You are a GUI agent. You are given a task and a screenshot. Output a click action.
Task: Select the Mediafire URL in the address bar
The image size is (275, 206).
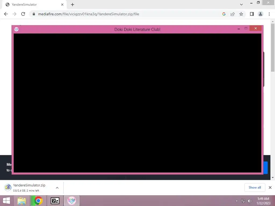tap(89, 14)
